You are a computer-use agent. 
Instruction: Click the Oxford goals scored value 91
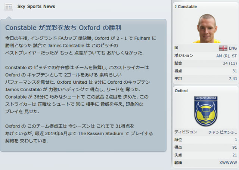point(235,147)
